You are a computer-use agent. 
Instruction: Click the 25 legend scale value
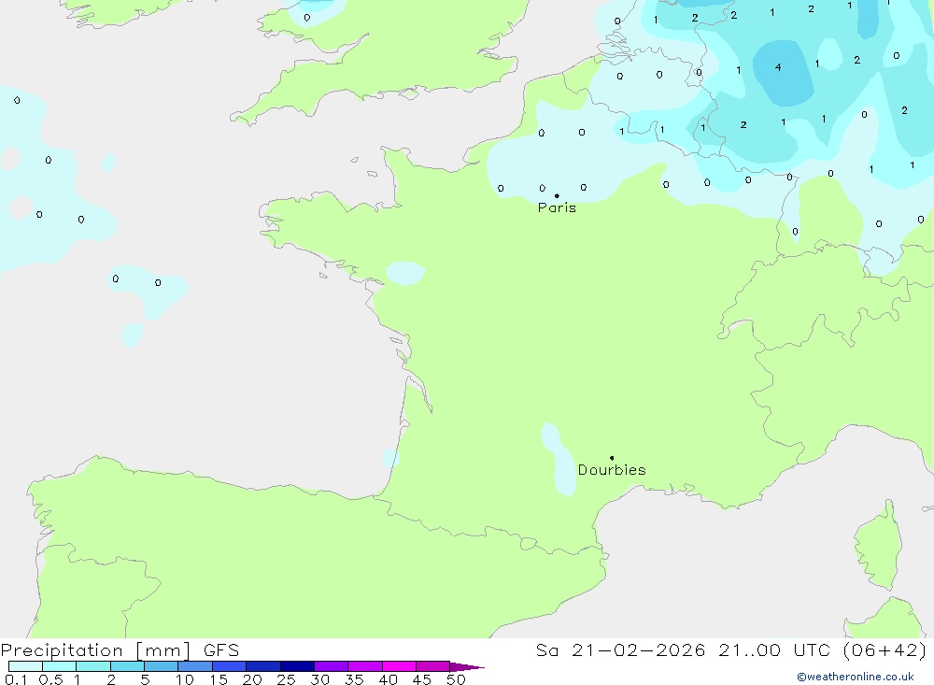(x=287, y=679)
